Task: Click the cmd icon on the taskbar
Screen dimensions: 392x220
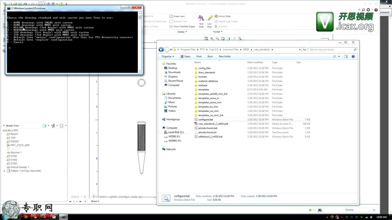Action: 63,217
